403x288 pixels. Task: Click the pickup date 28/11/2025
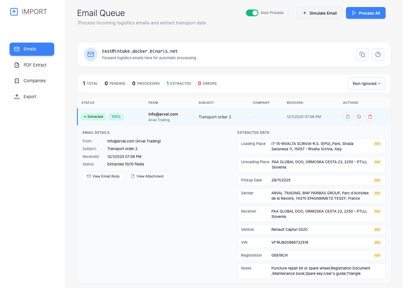[x=281, y=180]
